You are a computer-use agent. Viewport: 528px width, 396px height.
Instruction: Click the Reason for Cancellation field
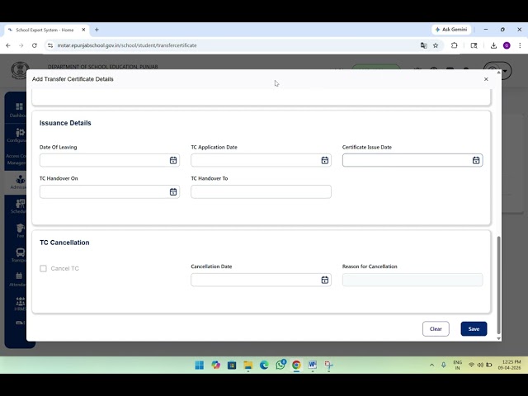(412, 280)
